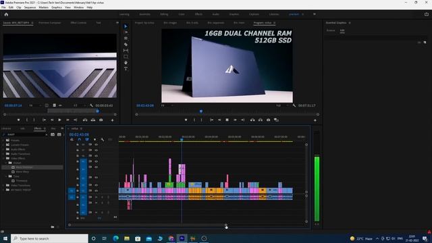Step back one frame in Source monitor
Image resolution: width=432 pixels, height=243 pixels.
[x=52, y=120]
